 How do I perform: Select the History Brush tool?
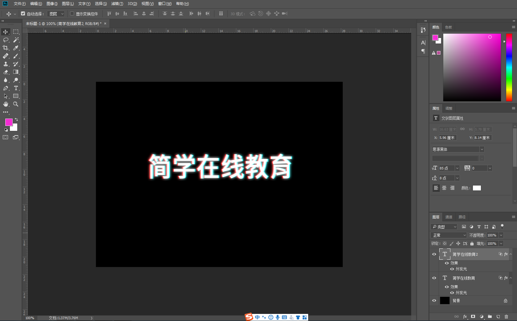[16, 64]
